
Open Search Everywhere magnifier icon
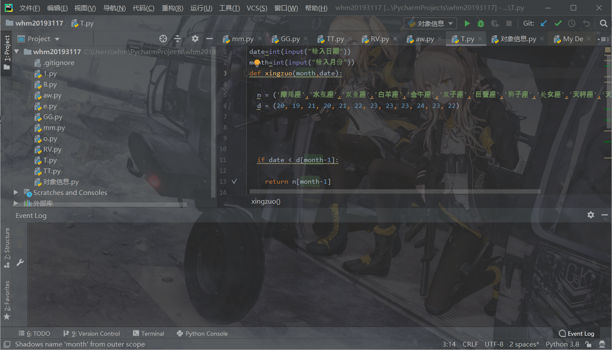tap(603, 23)
